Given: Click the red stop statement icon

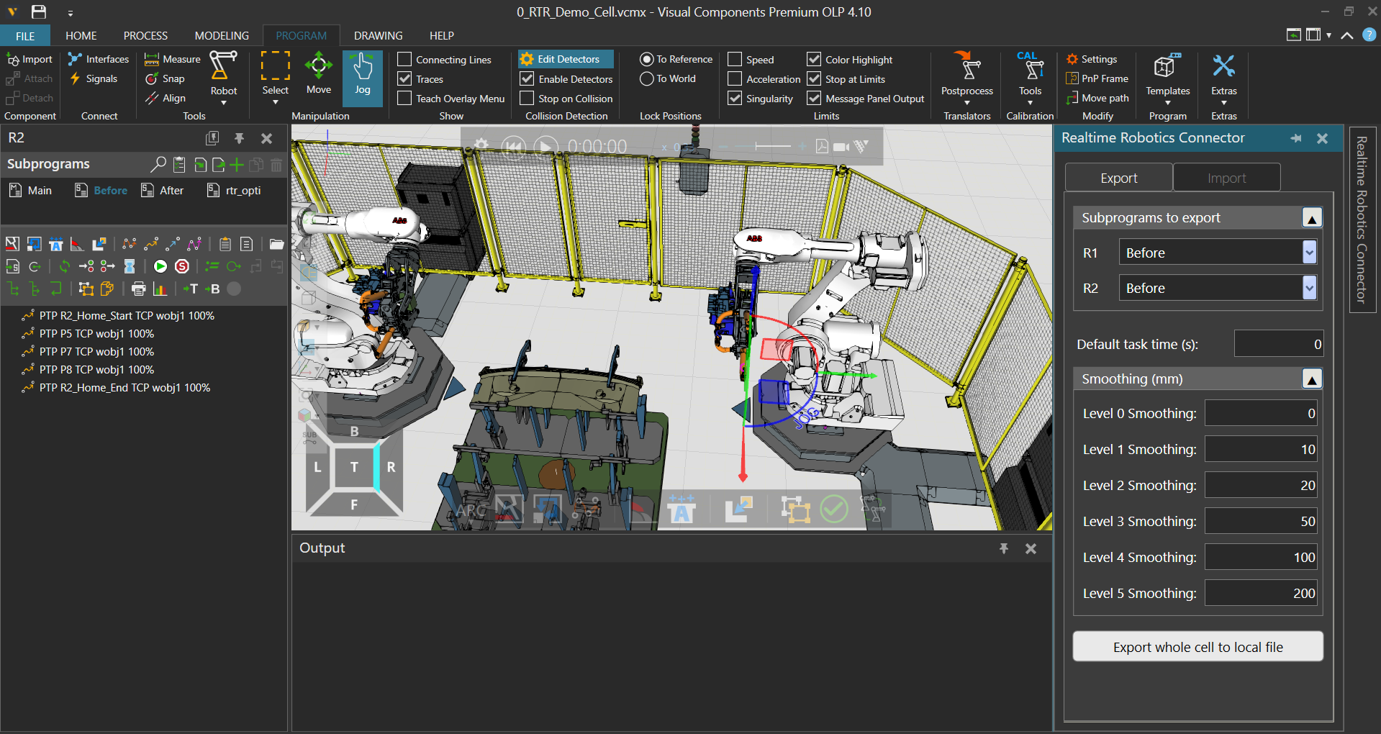Looking at the screenshot, I should point(182,266).
